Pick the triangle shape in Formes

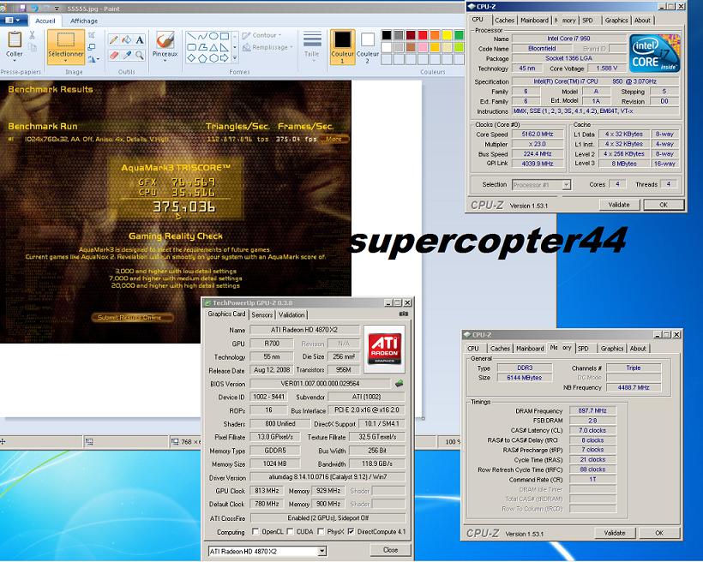[x=213, y=47]
